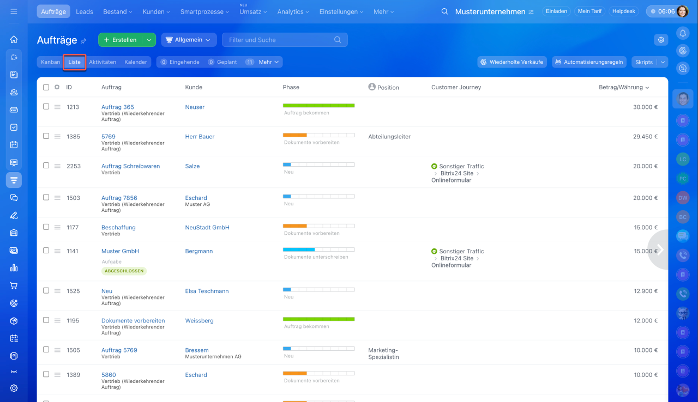This screenshot has height=402, width=698.
Task: Switch to the Kanban view tab
Action: click(50, 62)
